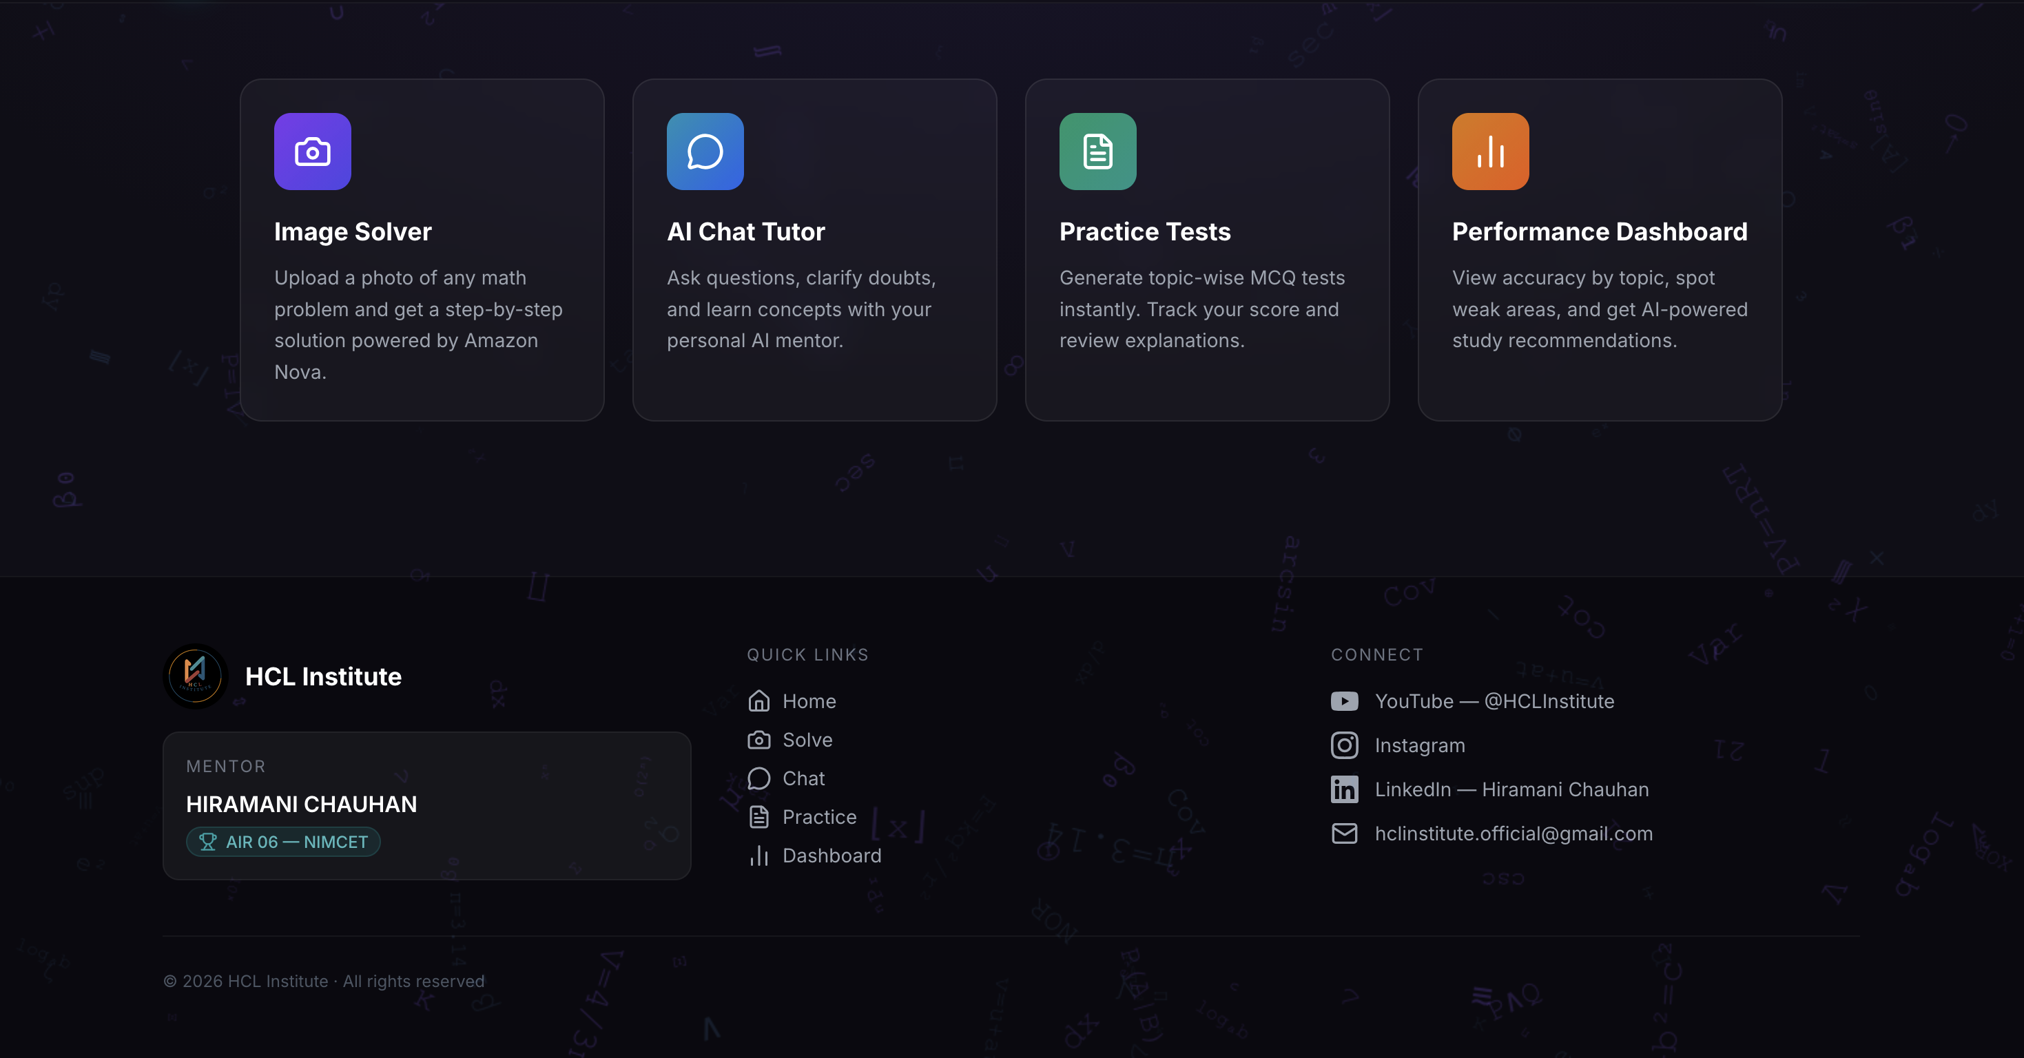Image resolution: width=2024 pixels, height=1058 pixels.
Task: Go to Chat from quick links
Action: pos(803,778)
